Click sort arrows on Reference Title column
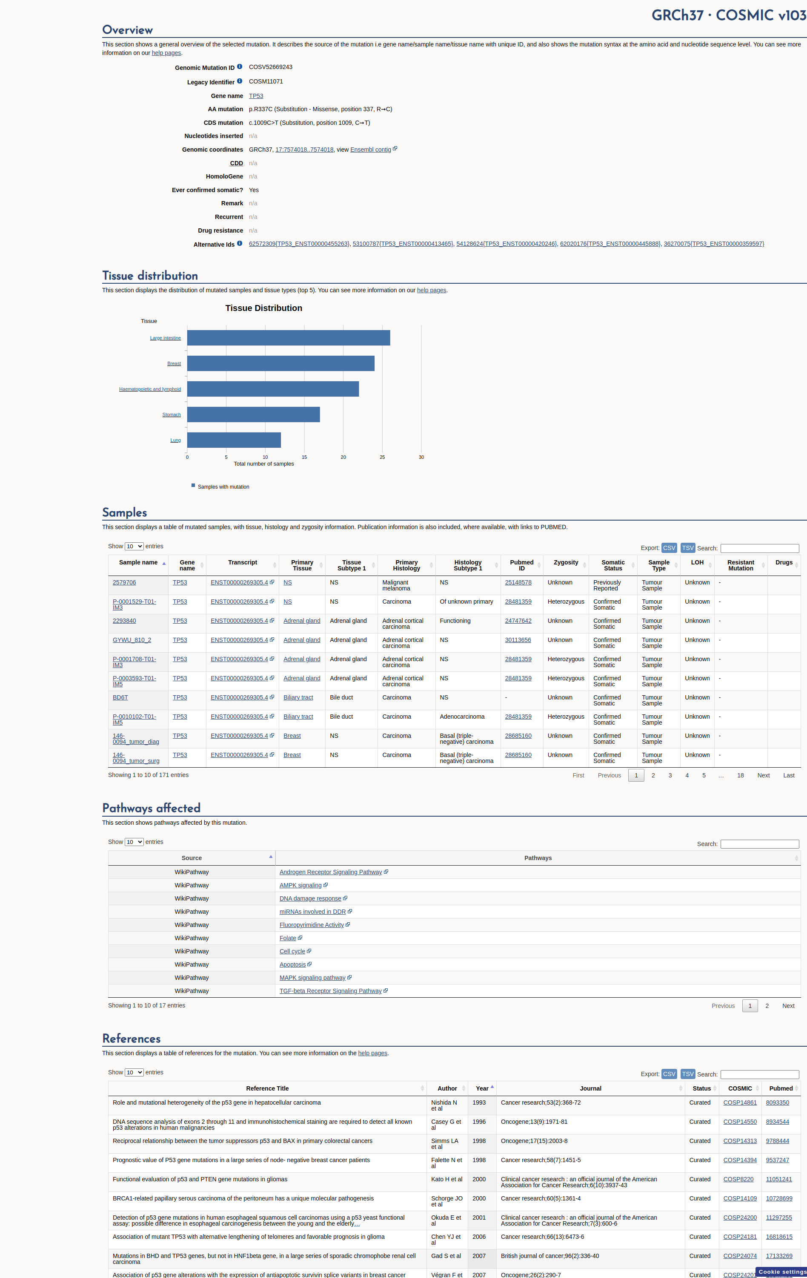 (x=423, y=1088)
